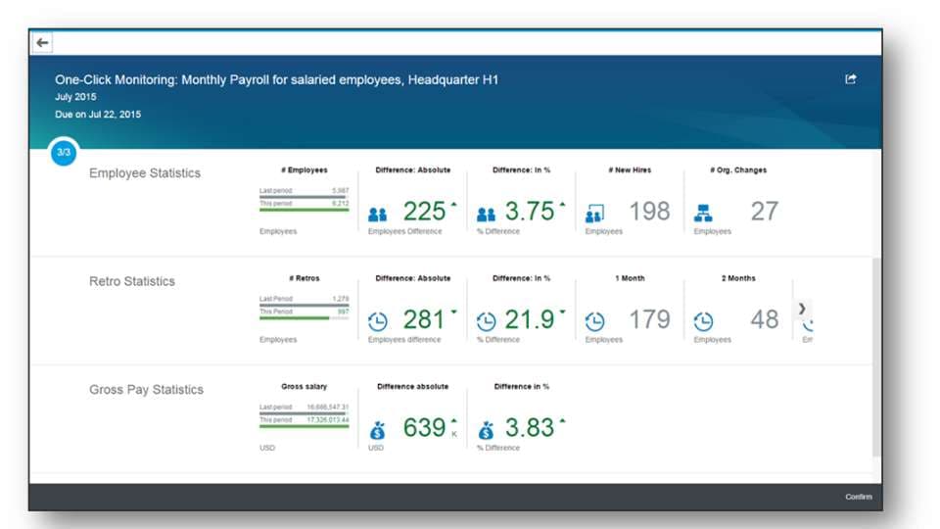This screenshot has width=940, height=529.
Task: Select the 225 Employees Difference value
Action: [x=424, y=212]
